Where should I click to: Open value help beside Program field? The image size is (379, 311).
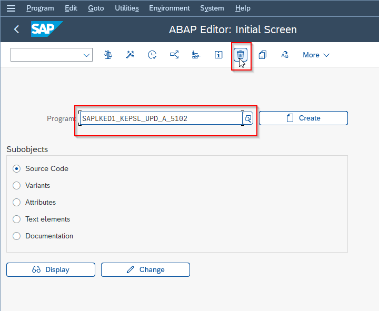point(248,118)
